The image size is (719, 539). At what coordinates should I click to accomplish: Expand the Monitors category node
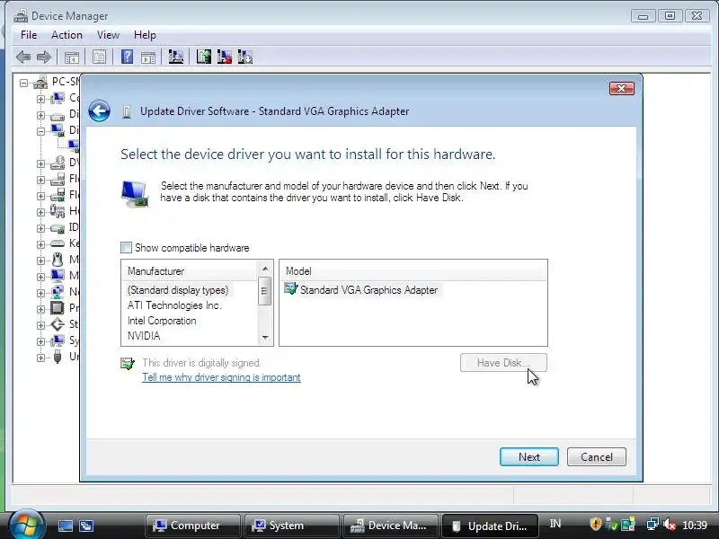tap(40, 277)
